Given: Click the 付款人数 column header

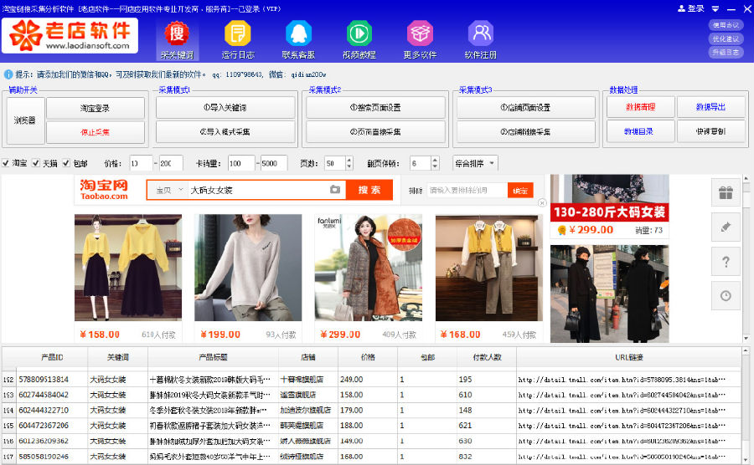Looking at the screenshot, I should coord(487,357).
